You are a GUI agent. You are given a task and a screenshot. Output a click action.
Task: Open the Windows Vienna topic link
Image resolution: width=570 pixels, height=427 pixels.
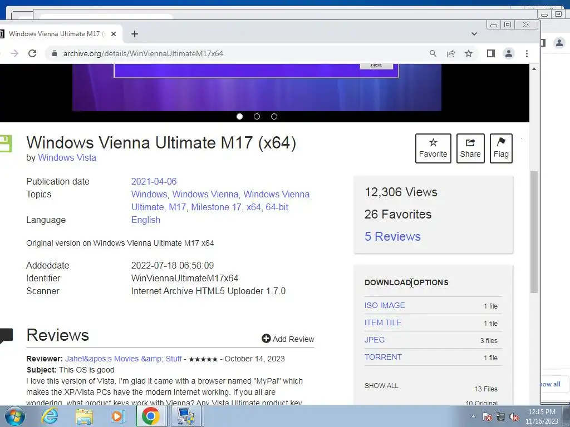205,194
